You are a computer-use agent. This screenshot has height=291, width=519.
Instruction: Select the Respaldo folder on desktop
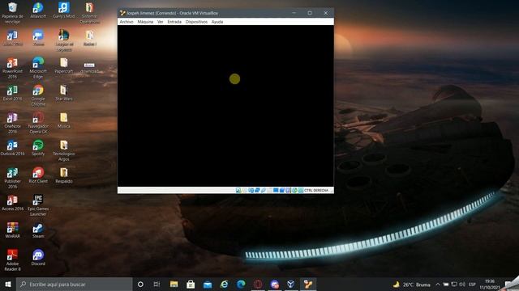[64, 175]
